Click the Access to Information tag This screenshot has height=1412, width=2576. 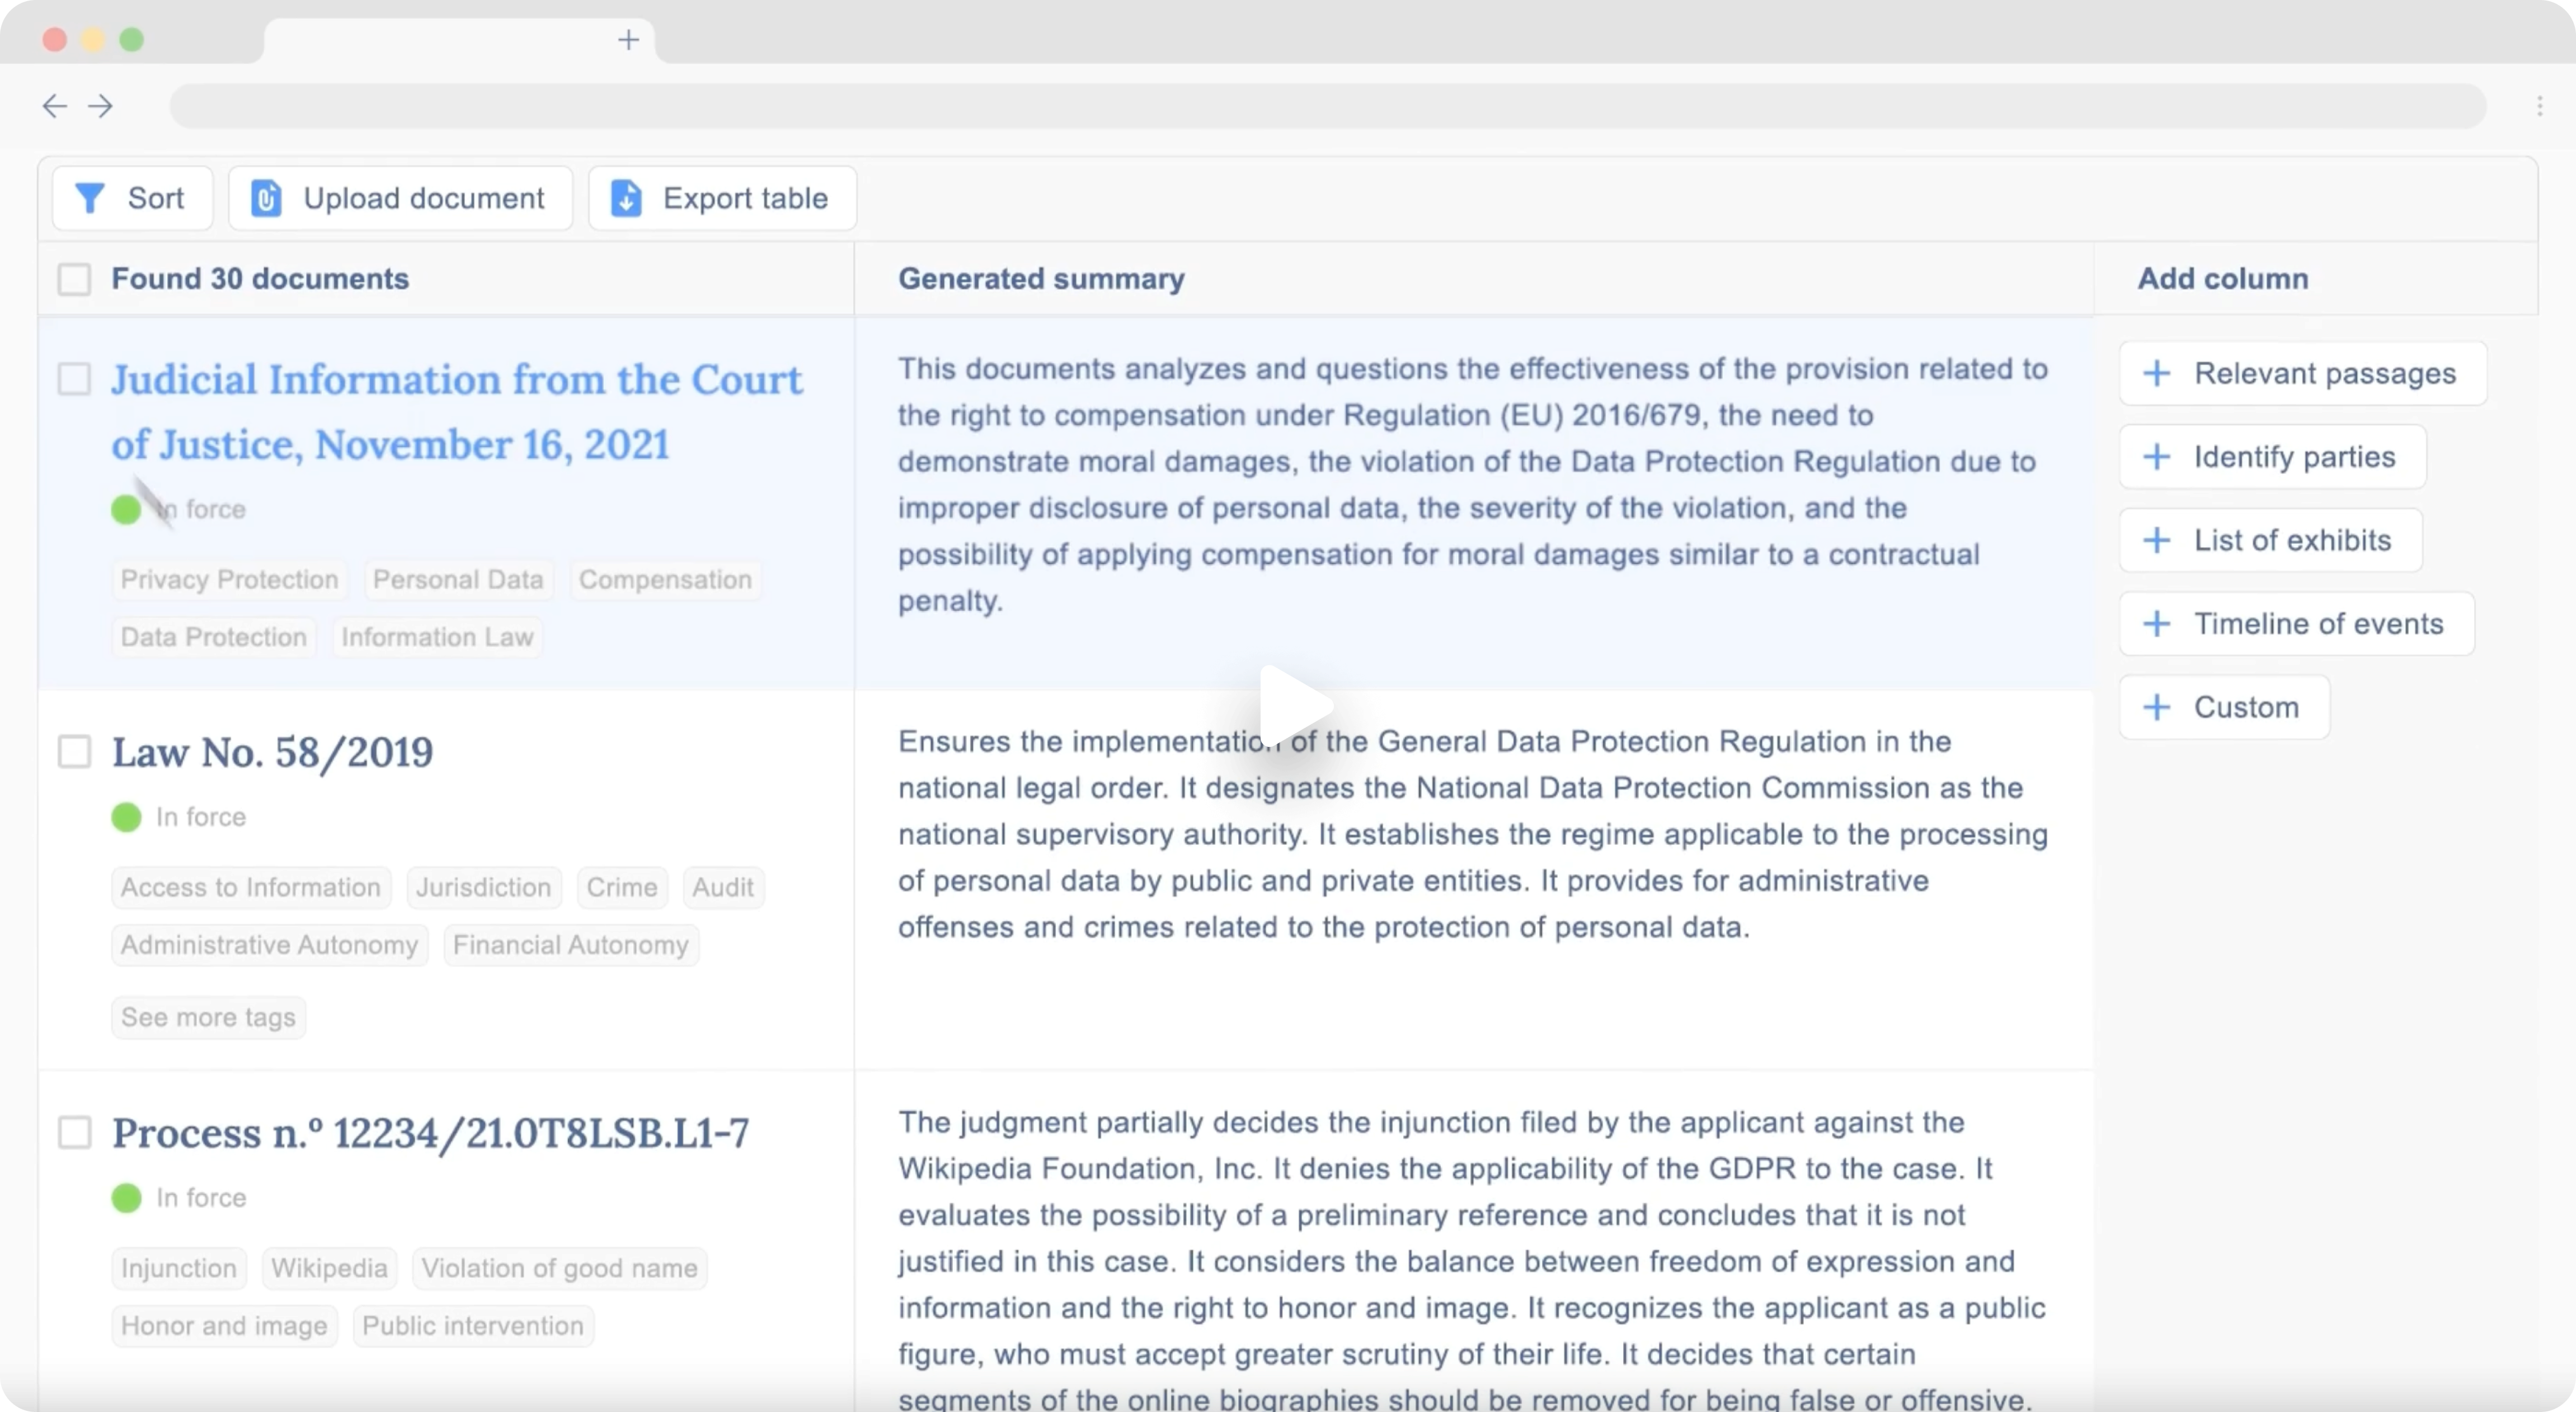click(251, 888)
